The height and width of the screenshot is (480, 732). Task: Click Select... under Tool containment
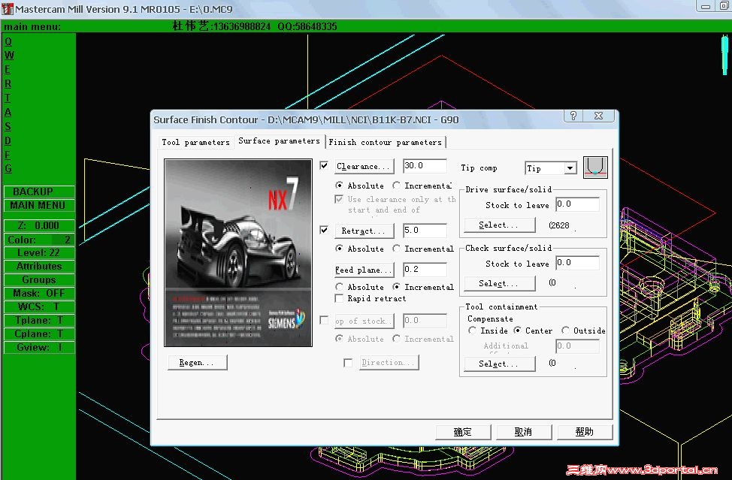coord(500,364)
